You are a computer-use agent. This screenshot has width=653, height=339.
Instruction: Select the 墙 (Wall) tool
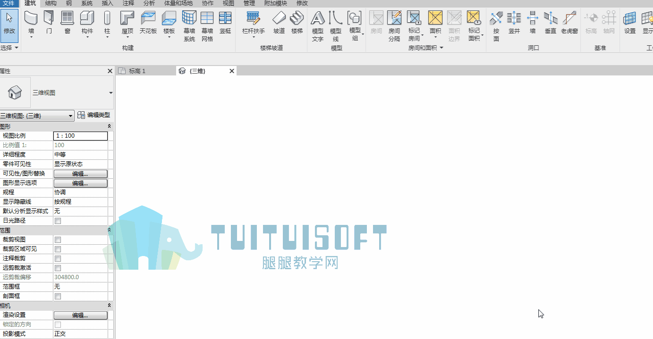(x=31, y=24)
